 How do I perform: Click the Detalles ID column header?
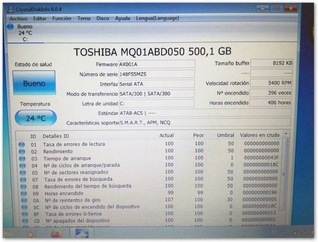click(x=56, y=136)
